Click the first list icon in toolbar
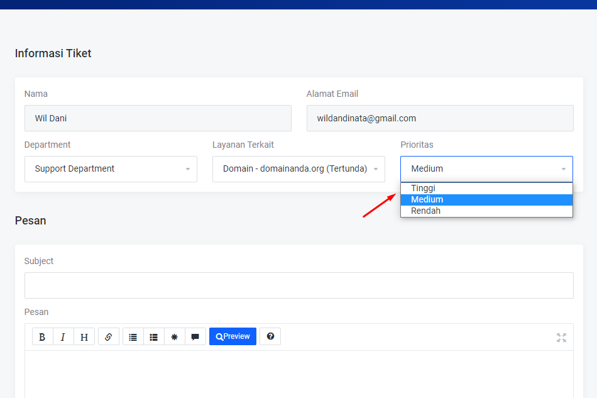Screen dimensions: 597x398 pyautogui.click(x=133, y=337)
